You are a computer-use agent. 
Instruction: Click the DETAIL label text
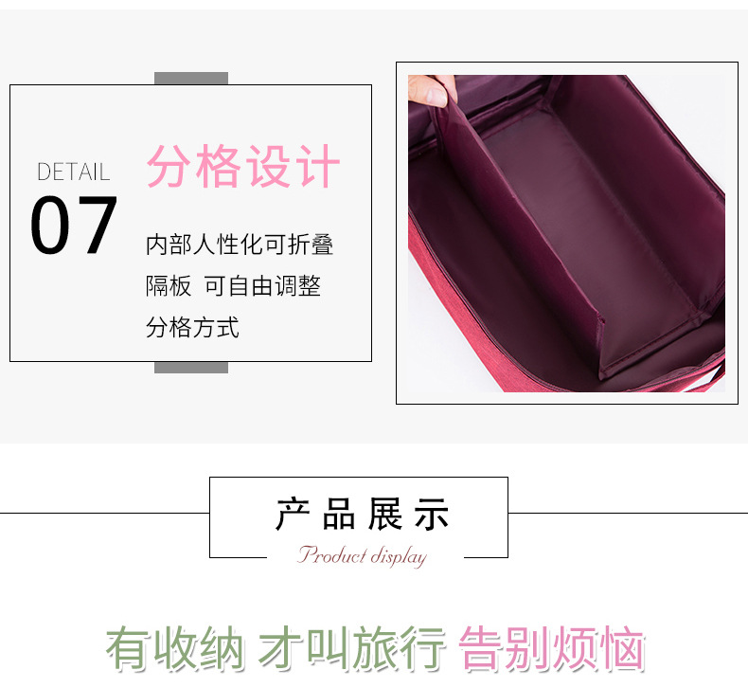click(x=74, y=172)
